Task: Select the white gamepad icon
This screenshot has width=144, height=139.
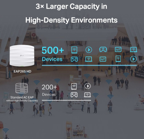Action: point(74,95)
